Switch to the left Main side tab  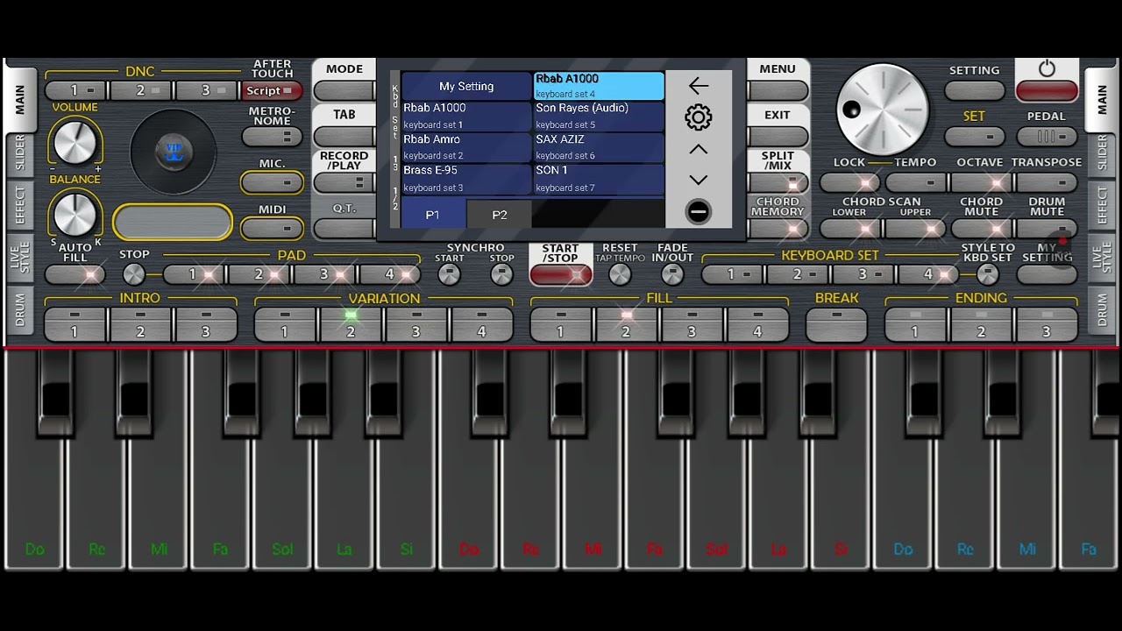point(19,101)
